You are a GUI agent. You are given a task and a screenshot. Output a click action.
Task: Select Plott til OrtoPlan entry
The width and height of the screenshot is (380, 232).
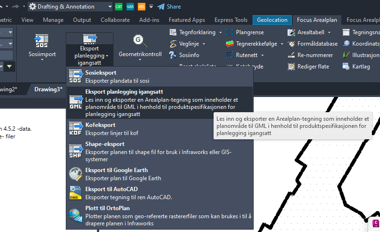tap(107, 208)
